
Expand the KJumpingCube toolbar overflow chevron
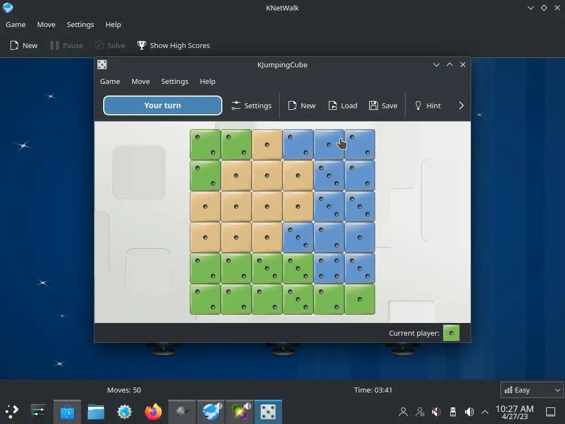click(461, 105)
